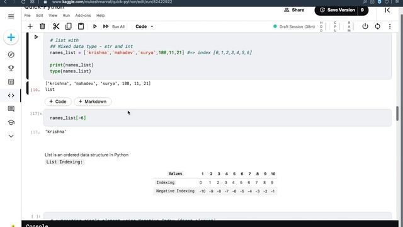Click the Share button
This screenshot has height=227, width=403.
(x=294, y=10)
